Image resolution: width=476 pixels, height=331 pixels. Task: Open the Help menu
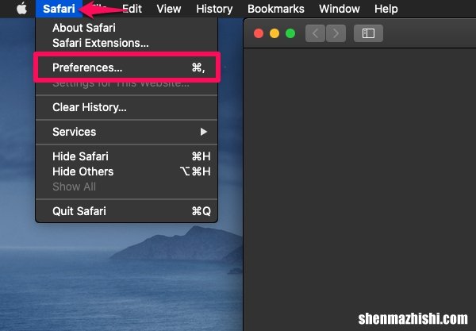coord(386,9)
